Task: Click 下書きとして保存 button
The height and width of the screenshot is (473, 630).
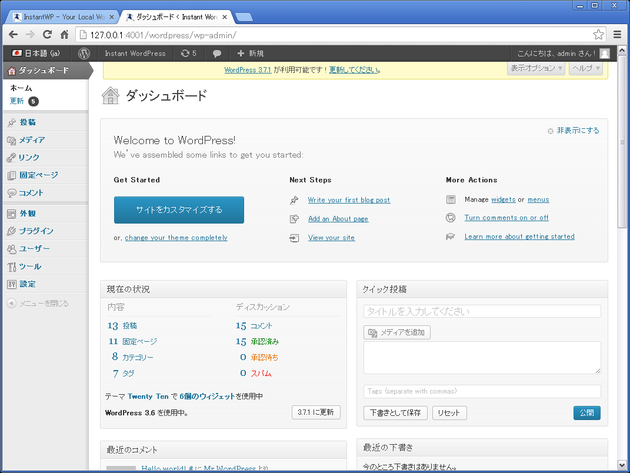Action: click(x=395, y=413)
